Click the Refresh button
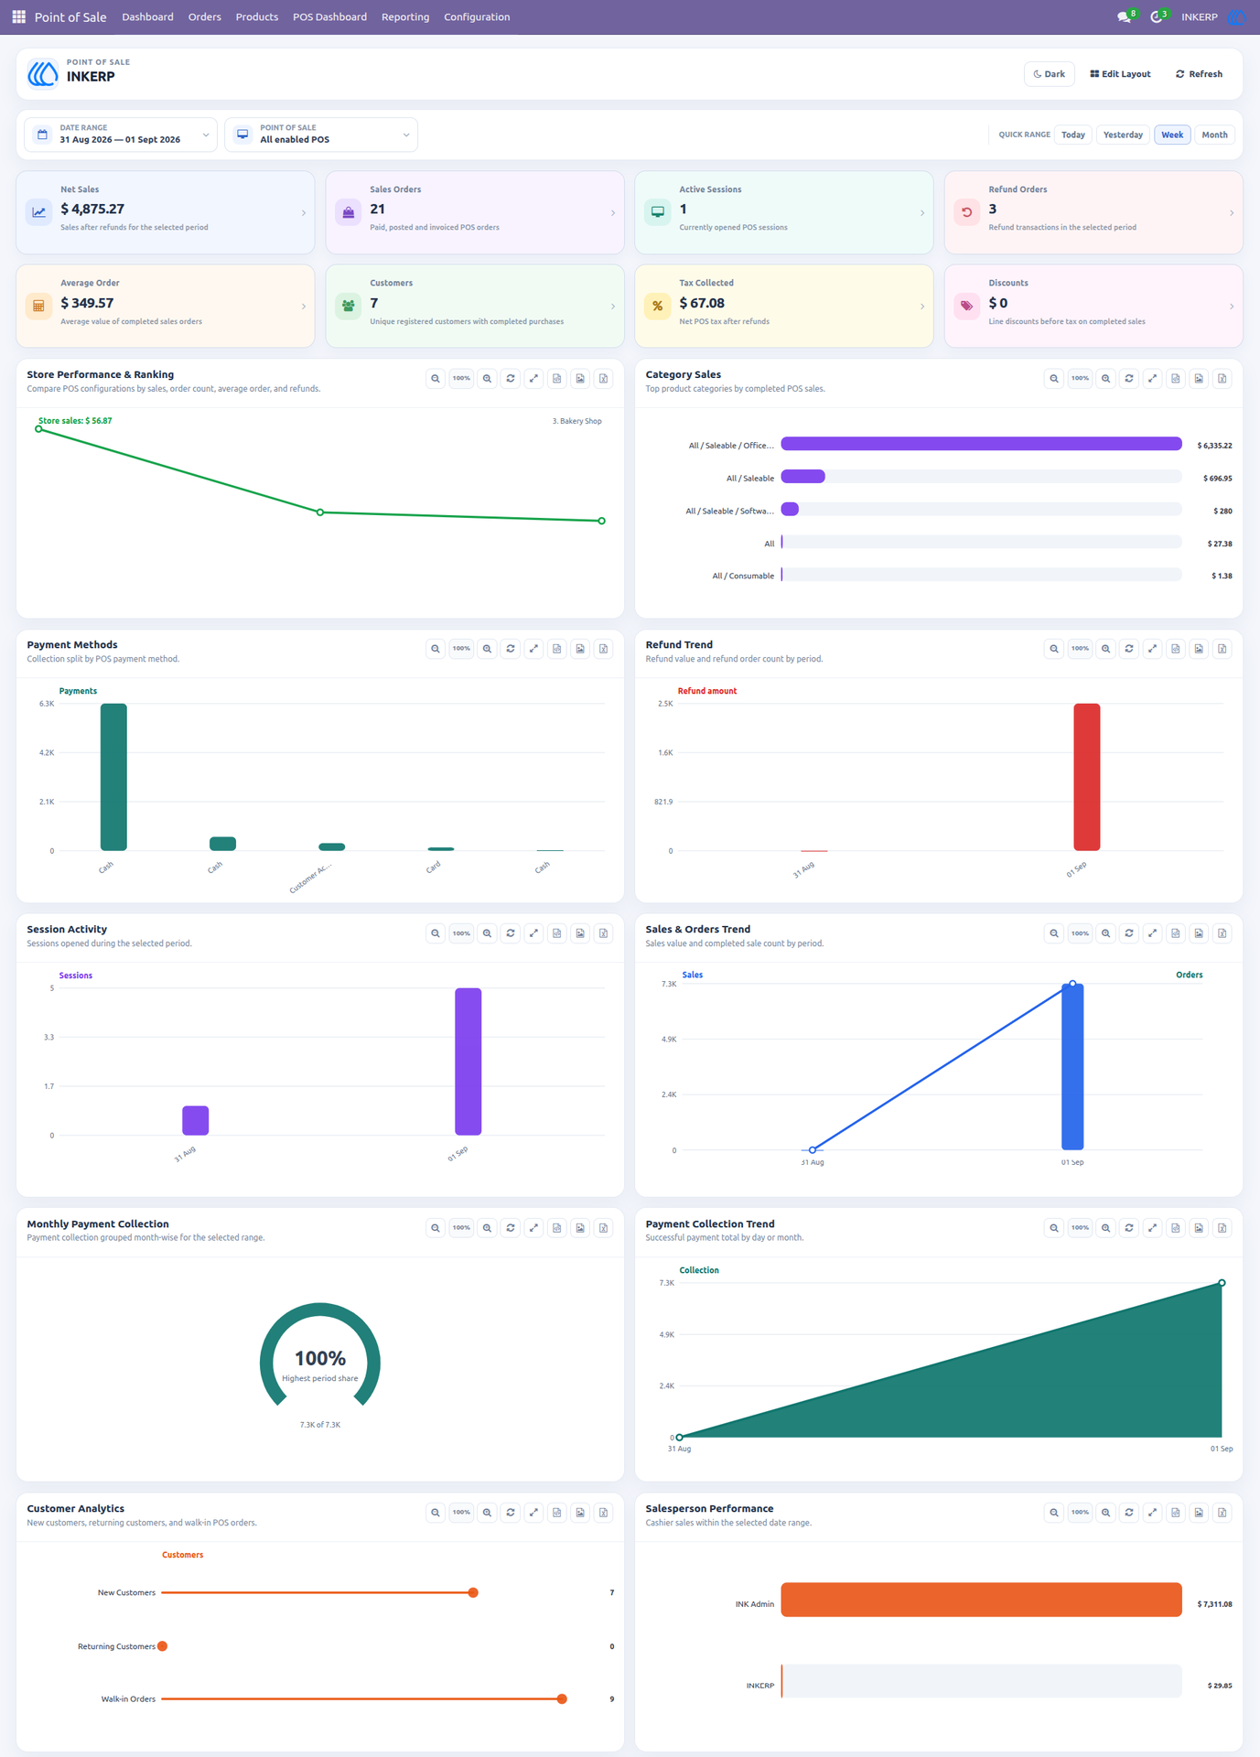This screenshot has width=1260, height=1757. point(1199,74)
